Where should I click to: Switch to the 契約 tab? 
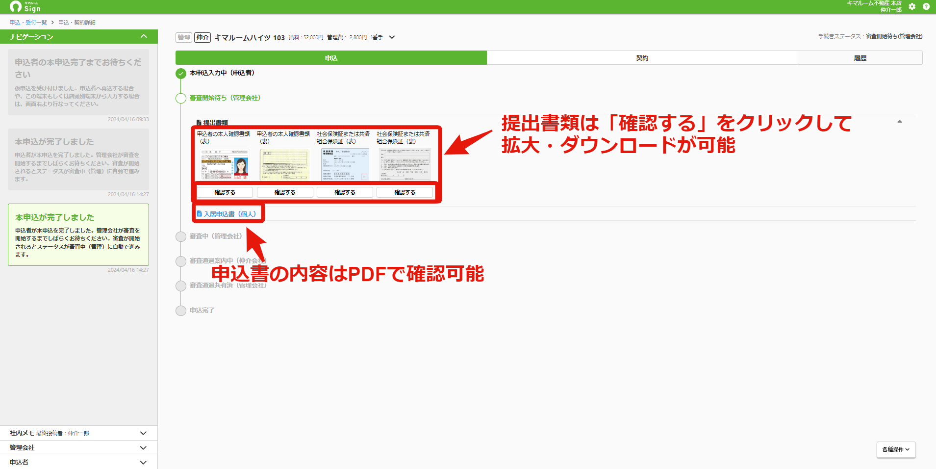(642, 58)
